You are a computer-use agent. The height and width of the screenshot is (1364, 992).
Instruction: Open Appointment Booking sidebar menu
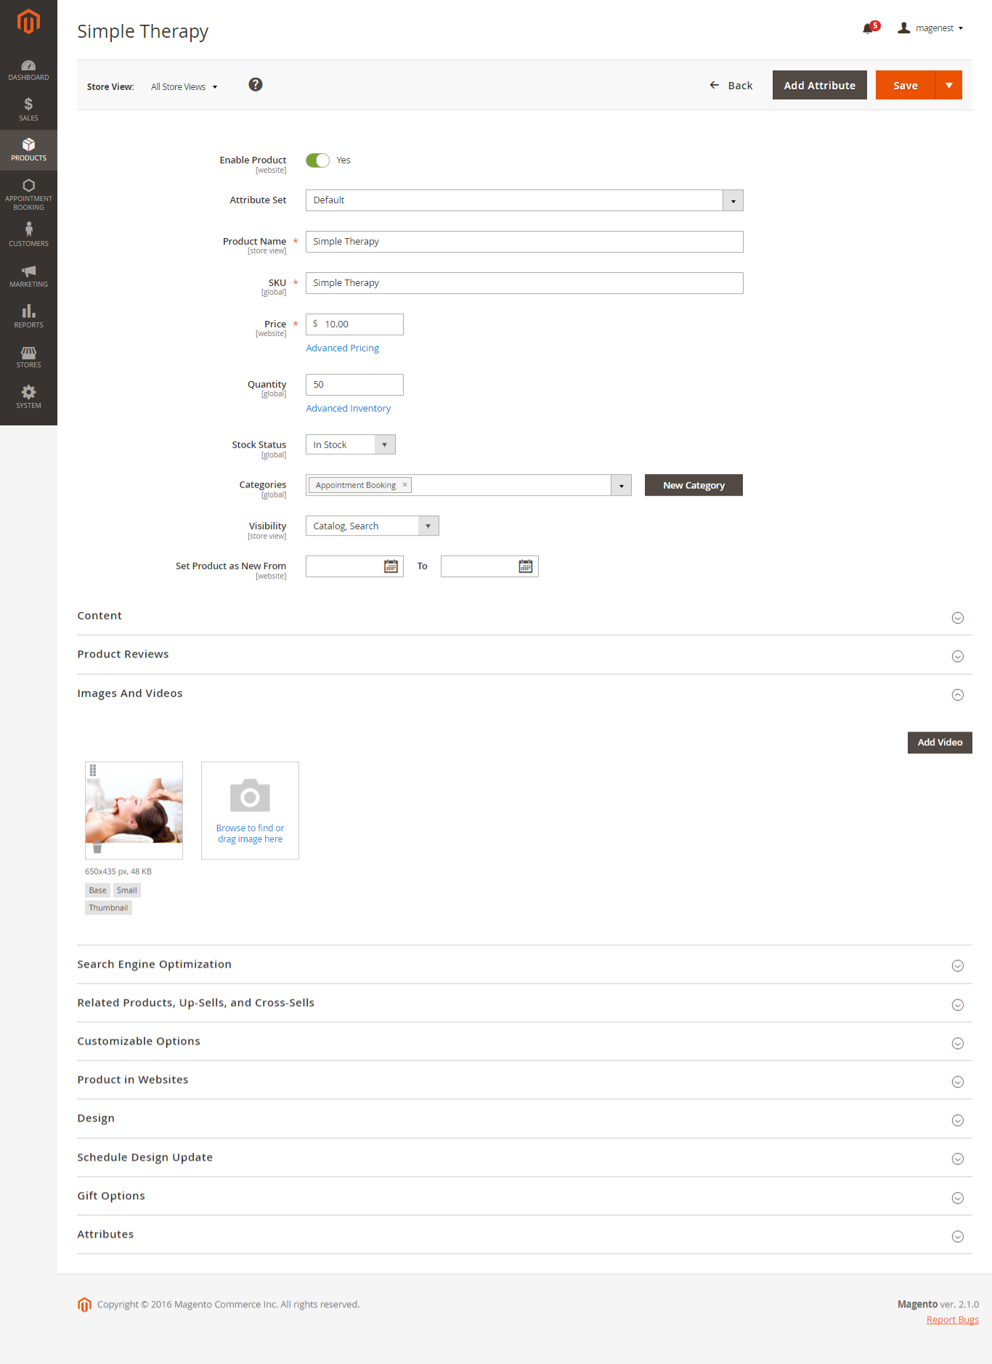tap(28, 194)
